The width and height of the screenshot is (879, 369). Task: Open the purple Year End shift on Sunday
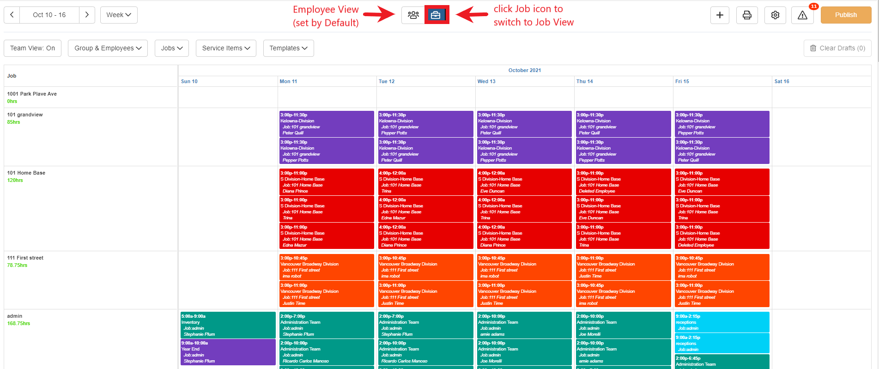click(228, 352)
